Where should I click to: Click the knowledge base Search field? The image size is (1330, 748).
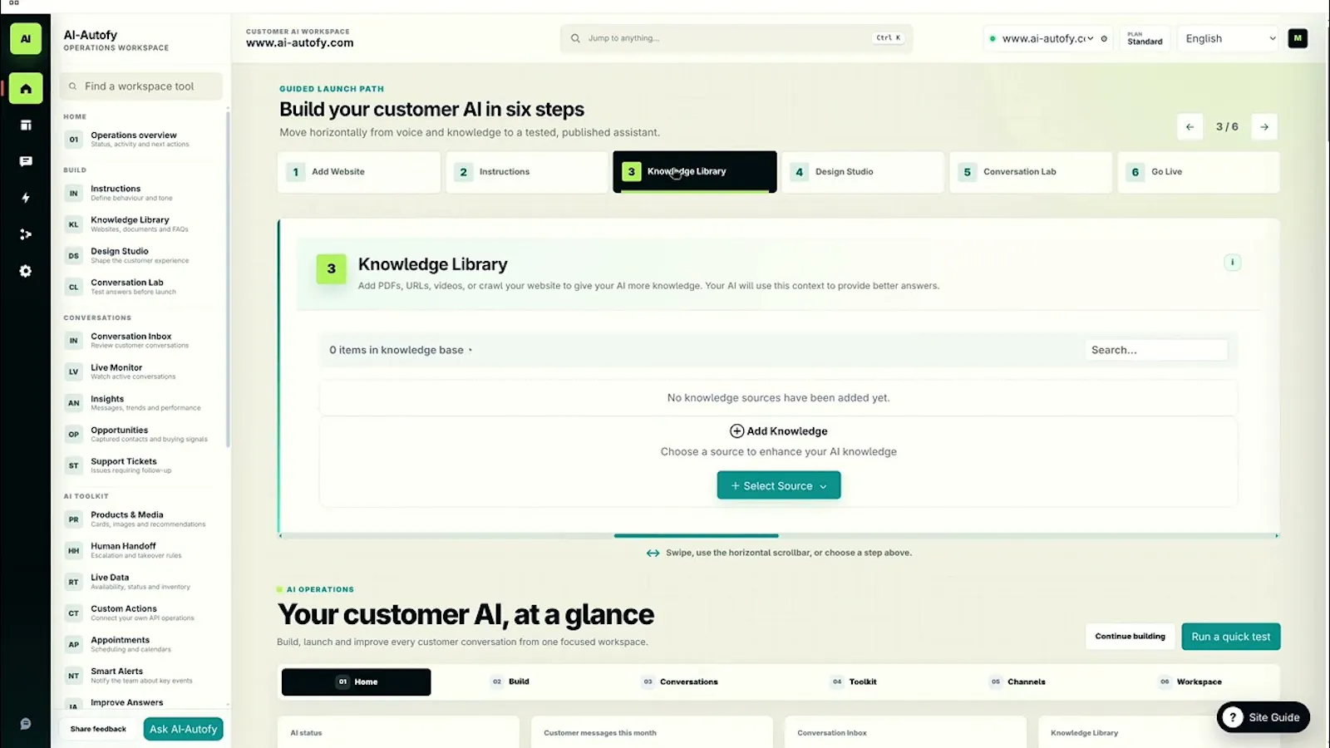point(1155,350)
